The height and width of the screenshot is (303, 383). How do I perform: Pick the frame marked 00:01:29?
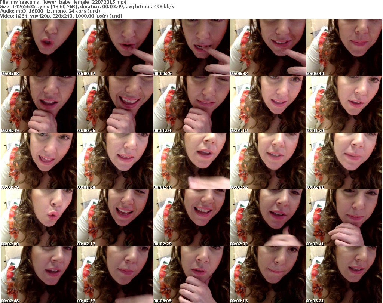[x=39, y=161]
